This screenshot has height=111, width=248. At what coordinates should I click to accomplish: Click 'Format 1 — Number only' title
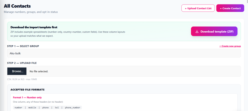pos(27,97)
